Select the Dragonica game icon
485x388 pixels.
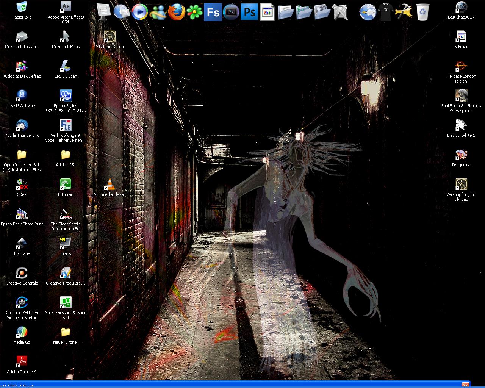[x=461, y=155]
